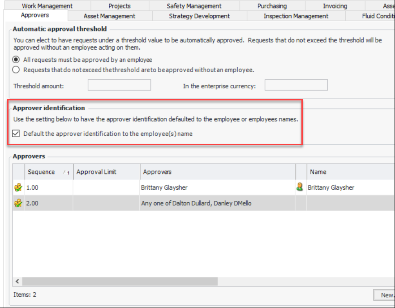
Task: Open the Asset Management tab
Action: pyautogui.click(x=109, y=16)
